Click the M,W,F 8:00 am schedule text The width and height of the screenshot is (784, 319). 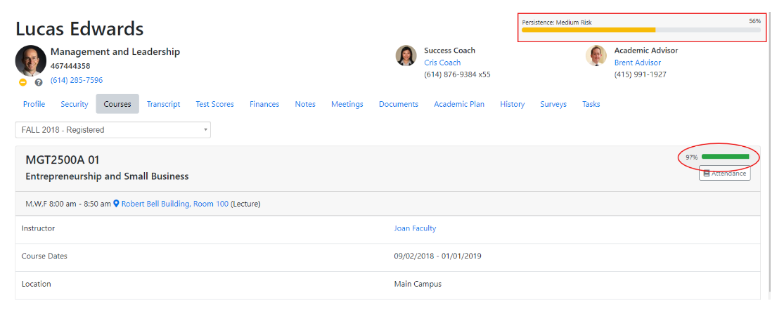pos(68,204)
